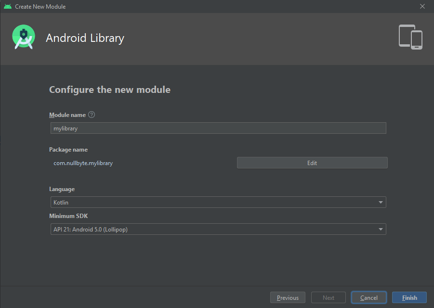
Task: Expand the Minimum SDK dropdown arrow
Action: (x=380, y=229)
